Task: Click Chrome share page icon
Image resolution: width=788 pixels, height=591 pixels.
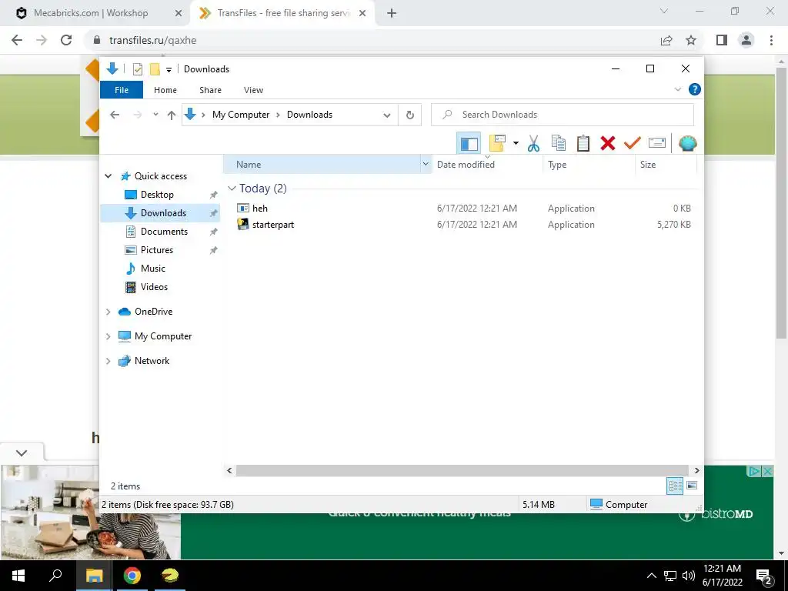Action: pos(666,40)
